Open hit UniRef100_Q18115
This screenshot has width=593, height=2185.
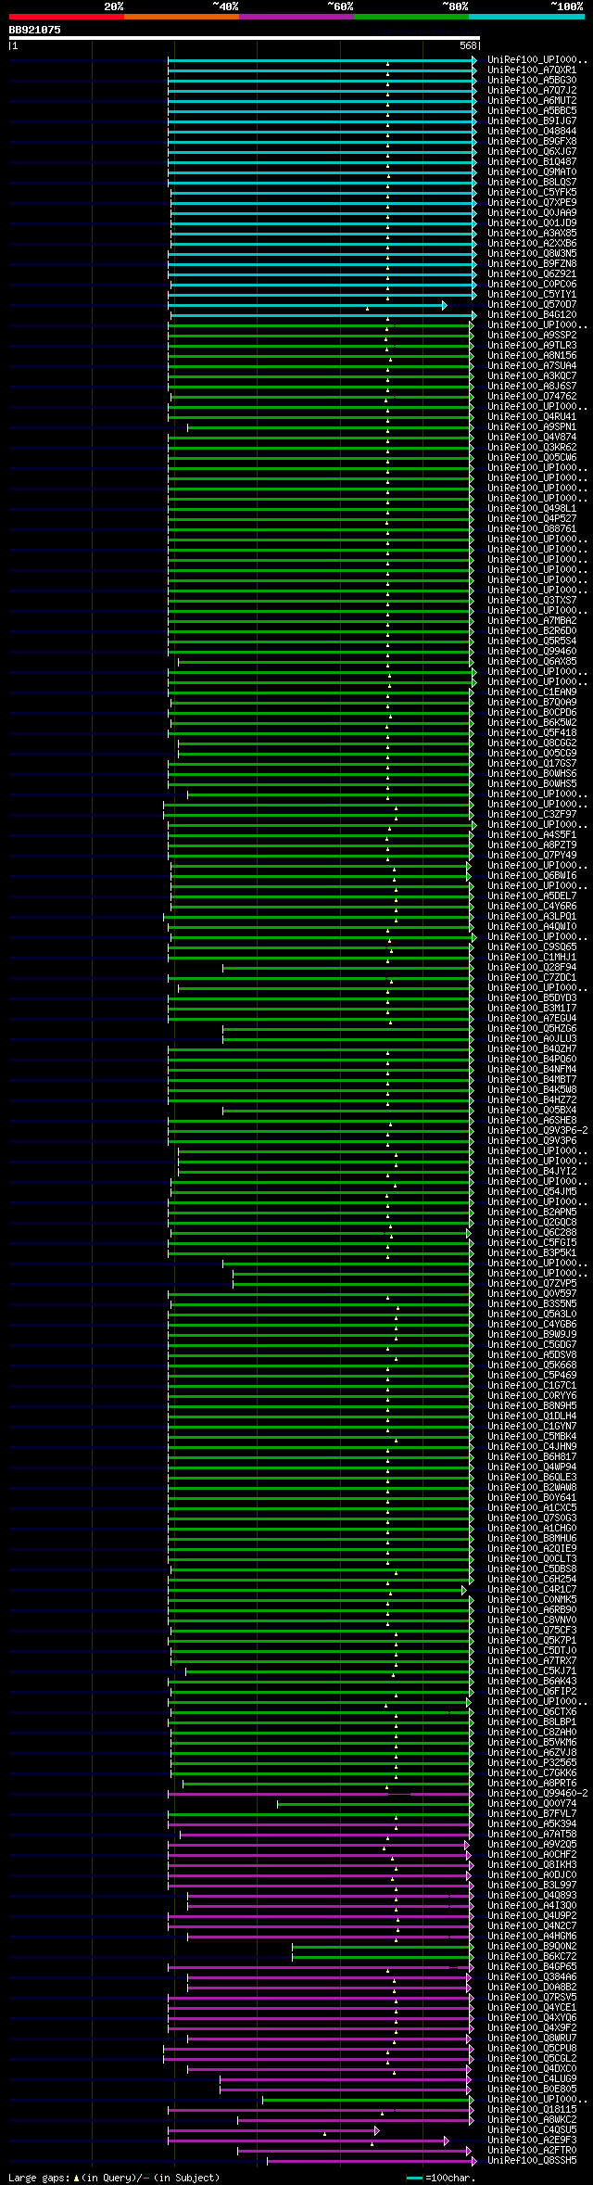pos(532,2109)
